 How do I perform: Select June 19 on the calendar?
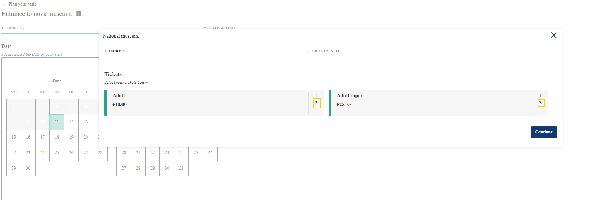[71, 137]
